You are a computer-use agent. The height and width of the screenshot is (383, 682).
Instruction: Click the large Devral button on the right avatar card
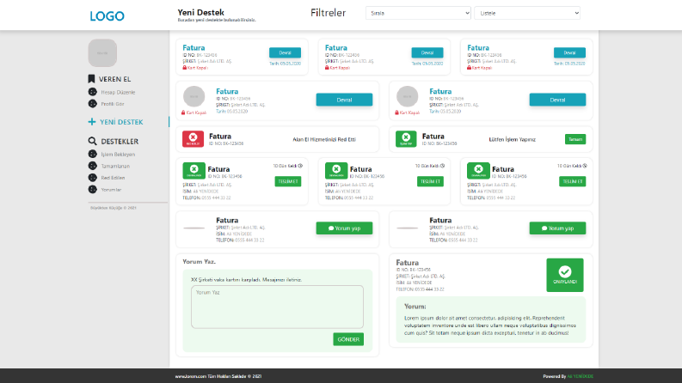tap(557, 100)
